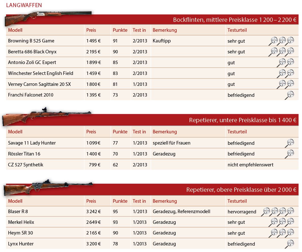Click the four scope rating icons for Blaser R 8
The width and height of the screenshot is (302, 252).
[278, 212]
